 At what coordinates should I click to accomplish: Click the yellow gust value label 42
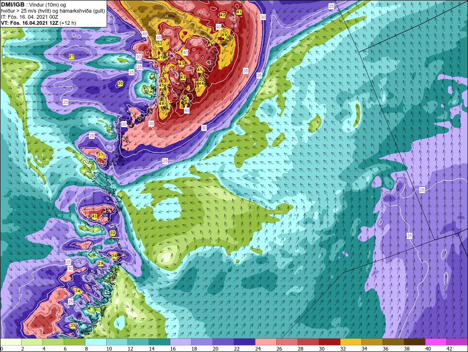pyautogui.click(x=222, y=15)
